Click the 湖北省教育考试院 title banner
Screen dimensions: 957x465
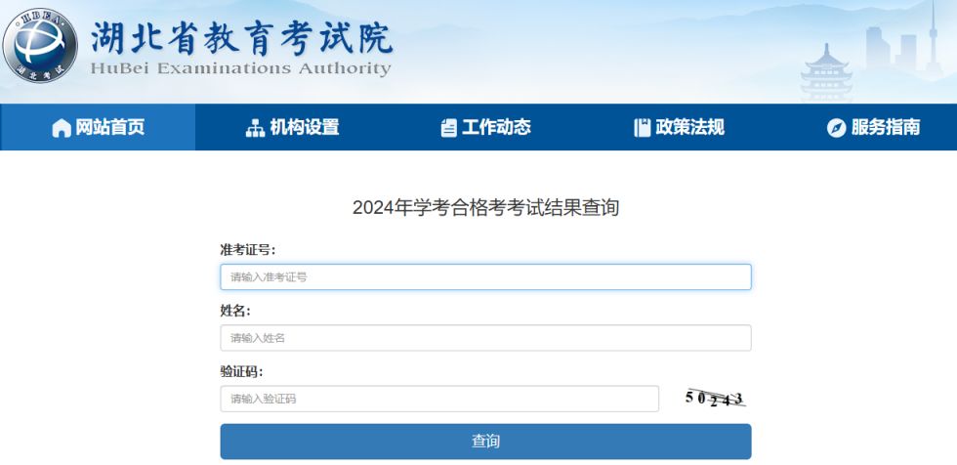(x=242, y=39)
